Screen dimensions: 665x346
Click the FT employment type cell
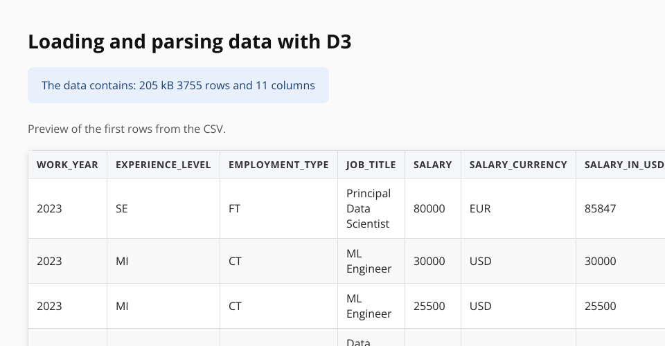pos(234,208)
